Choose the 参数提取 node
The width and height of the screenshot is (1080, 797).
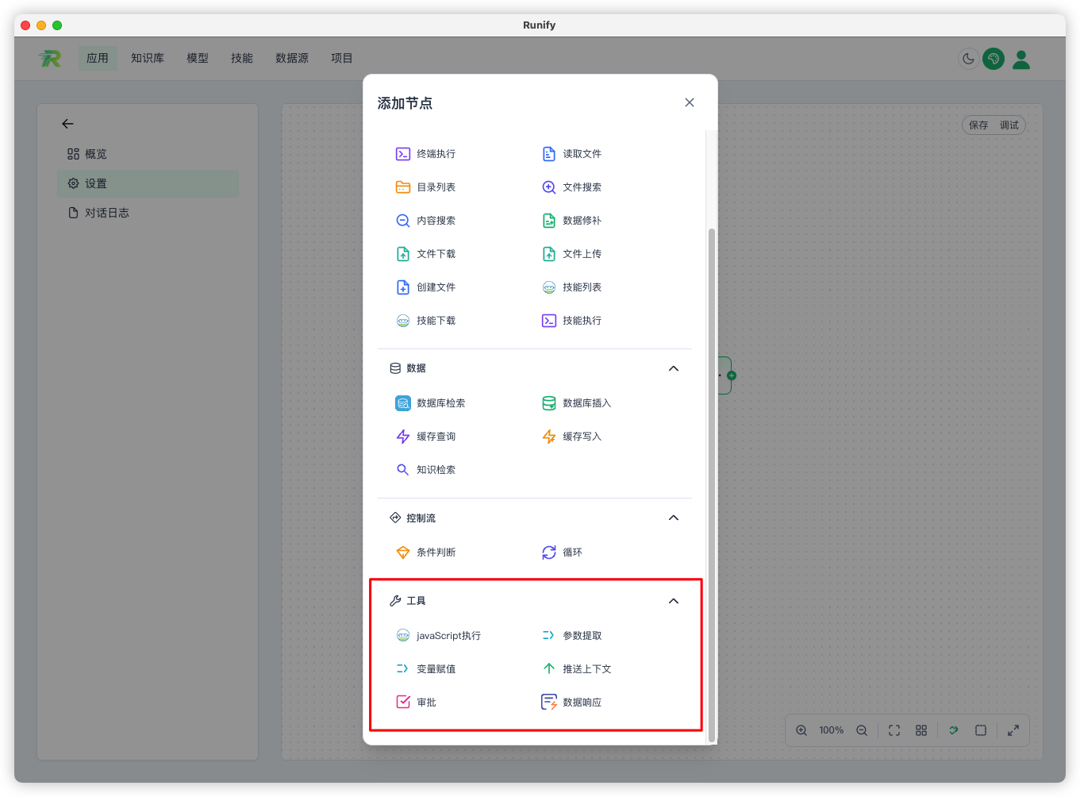tap(571, 636)
